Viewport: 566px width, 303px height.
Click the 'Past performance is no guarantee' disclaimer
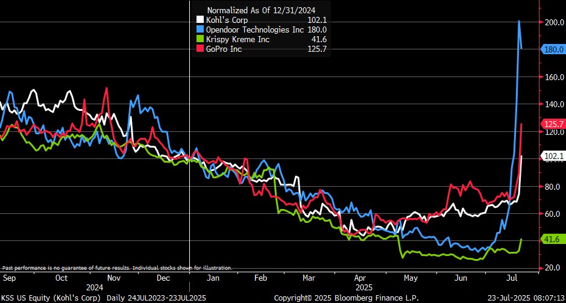pos(118,268)
